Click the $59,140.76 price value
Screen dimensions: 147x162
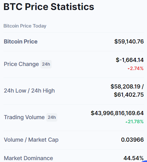129,42
